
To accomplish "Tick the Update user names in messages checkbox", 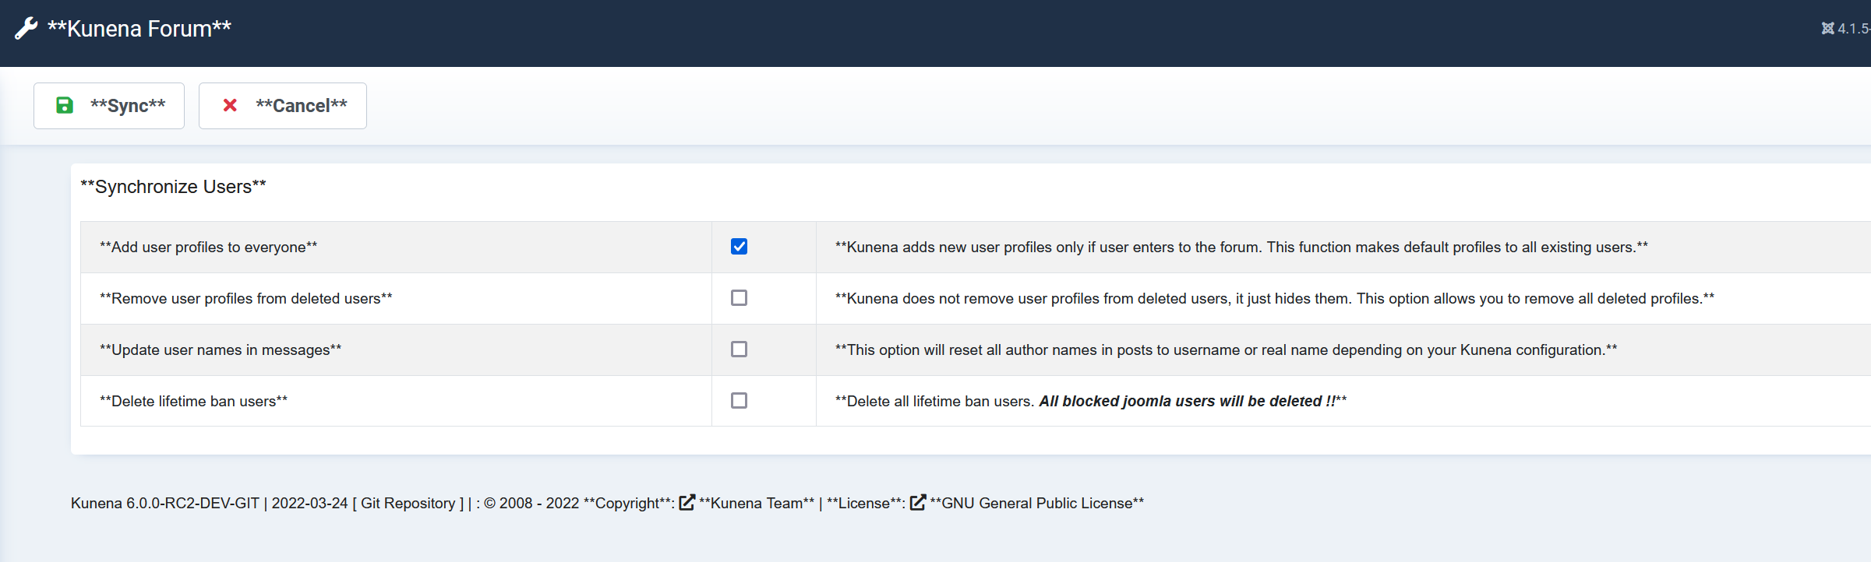I will 739,349.
